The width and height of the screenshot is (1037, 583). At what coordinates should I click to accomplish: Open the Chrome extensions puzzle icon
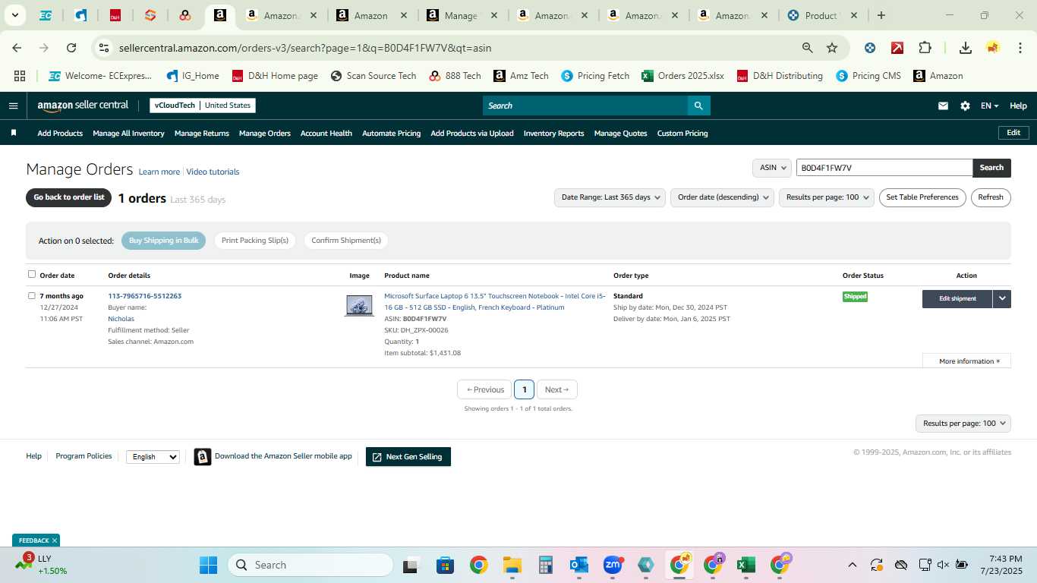(x=925, y=48)
